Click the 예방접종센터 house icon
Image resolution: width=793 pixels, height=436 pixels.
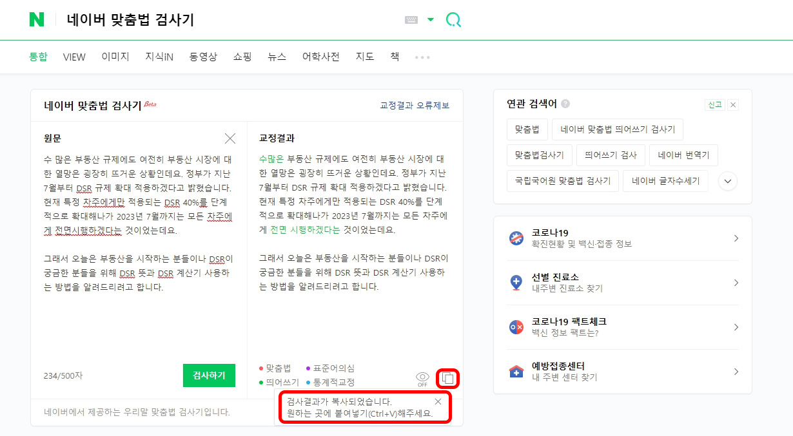point(516,372)
